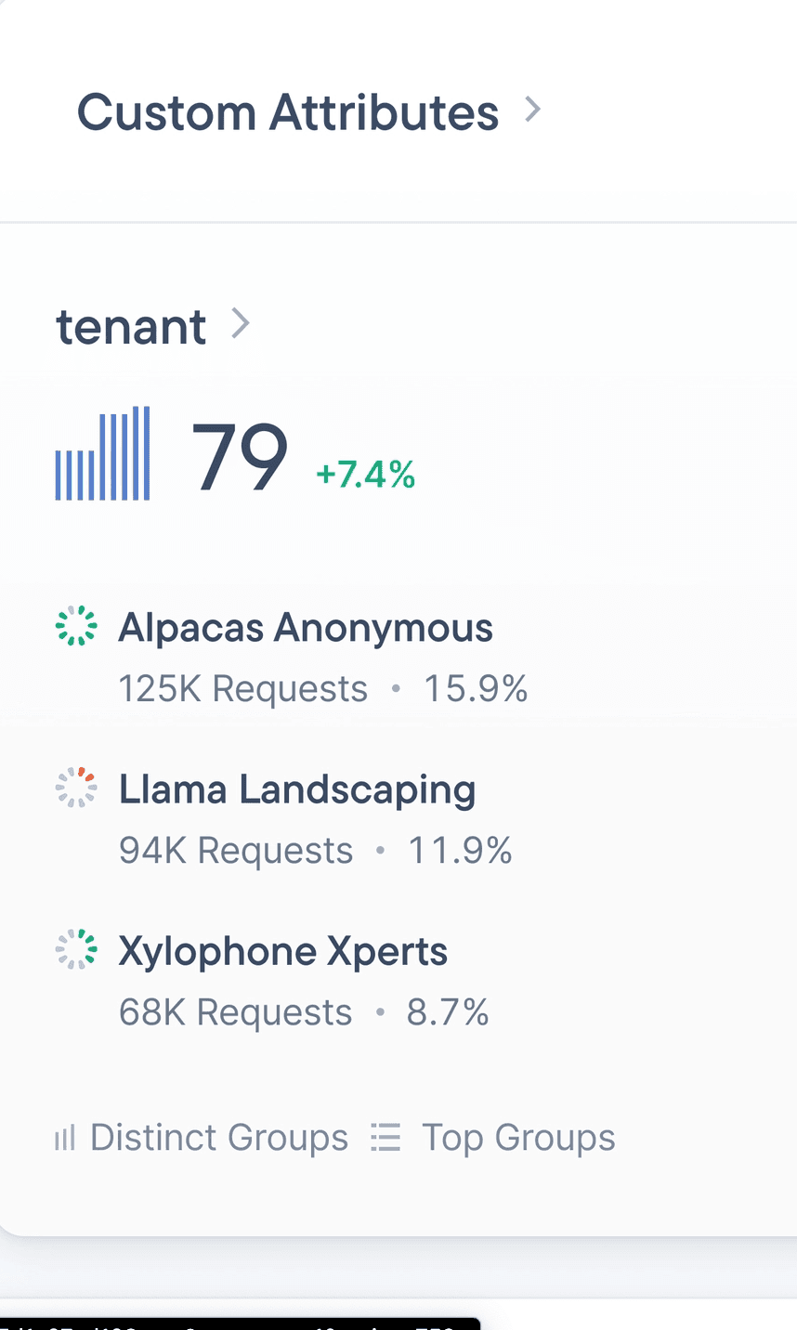Open the Custom Attributes heading
The width and height of the screenshot is (797, 1330).
click(288, 112)
